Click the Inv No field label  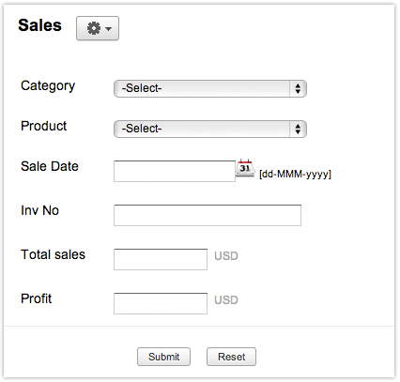pyautogui.click(x=39, y=210)
